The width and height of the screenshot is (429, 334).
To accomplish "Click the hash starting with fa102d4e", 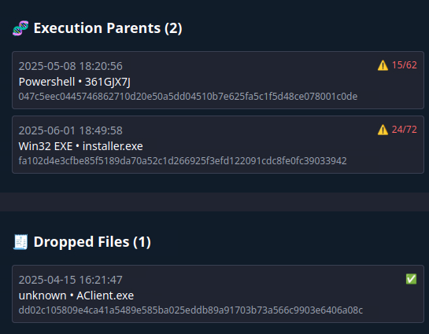I will (x=183, y=161).
